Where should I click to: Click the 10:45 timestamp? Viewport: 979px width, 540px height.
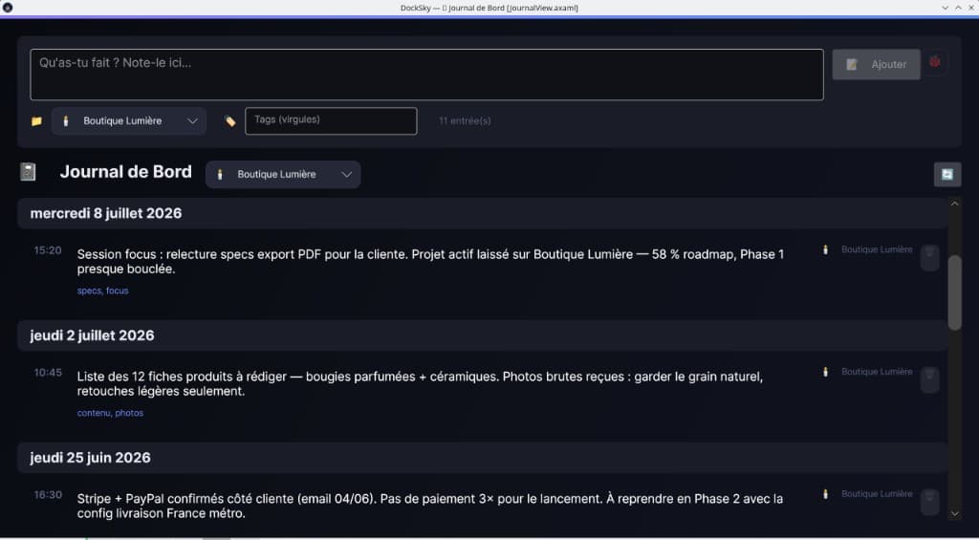pos(48,374)
